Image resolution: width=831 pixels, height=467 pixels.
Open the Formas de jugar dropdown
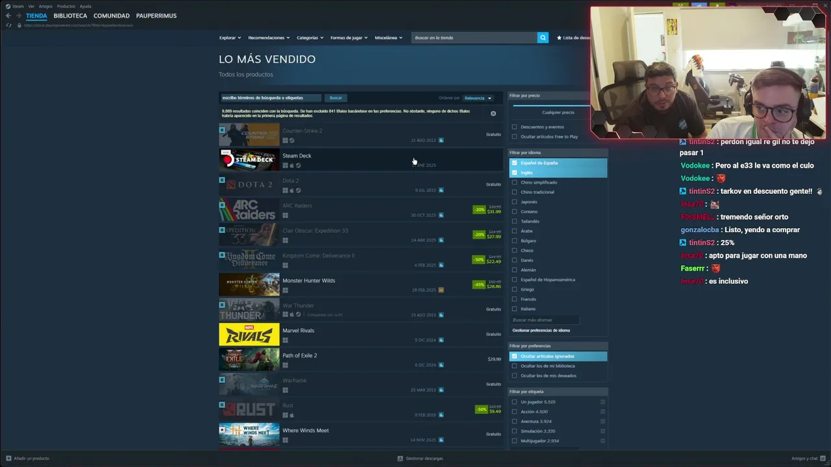click(349, 38)
